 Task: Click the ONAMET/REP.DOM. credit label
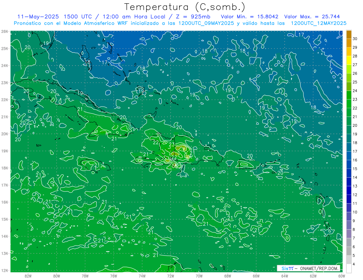coord(319,268)
